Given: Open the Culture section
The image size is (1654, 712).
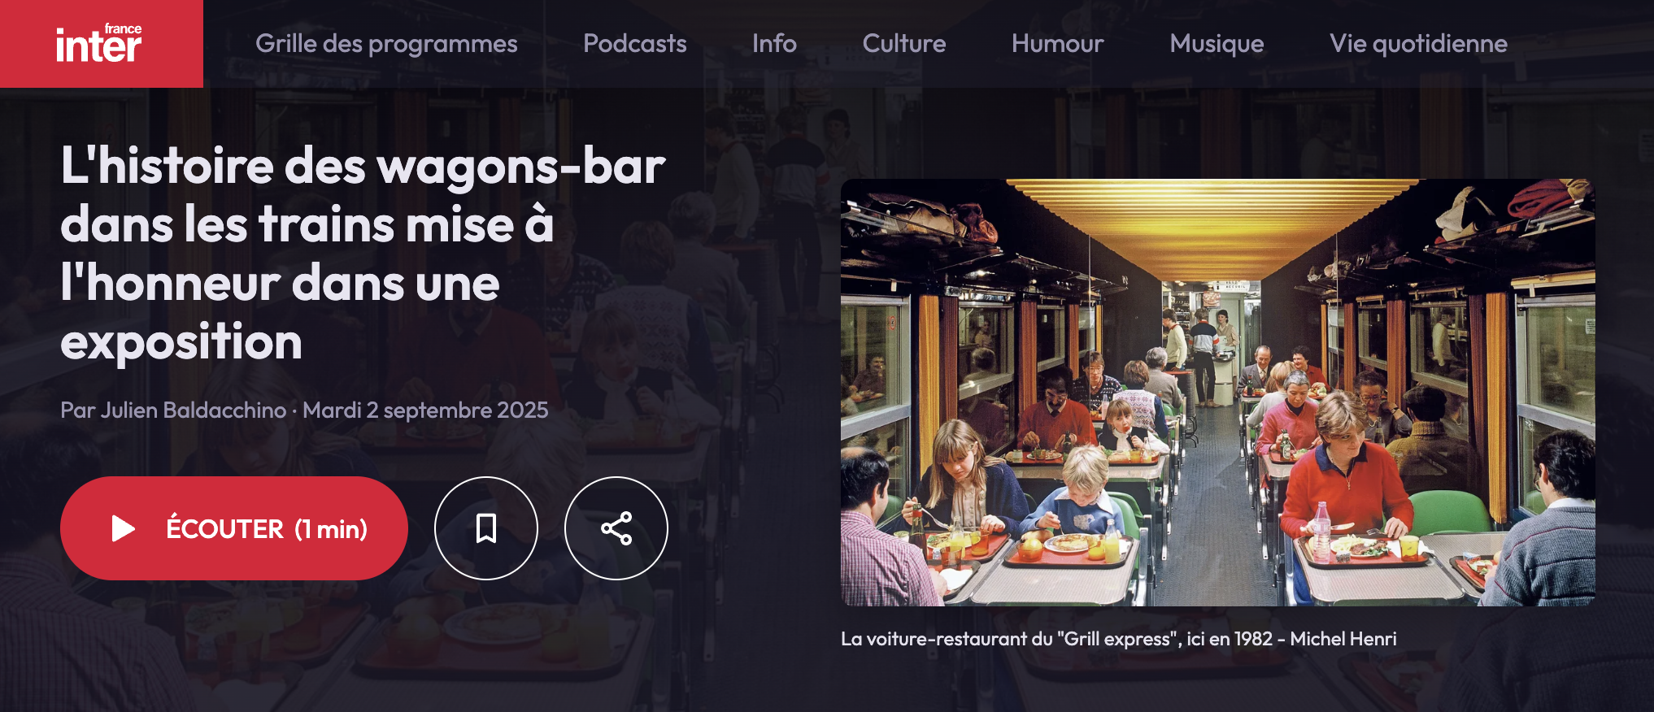Looking at the screenshot, I should click(904, 44).
